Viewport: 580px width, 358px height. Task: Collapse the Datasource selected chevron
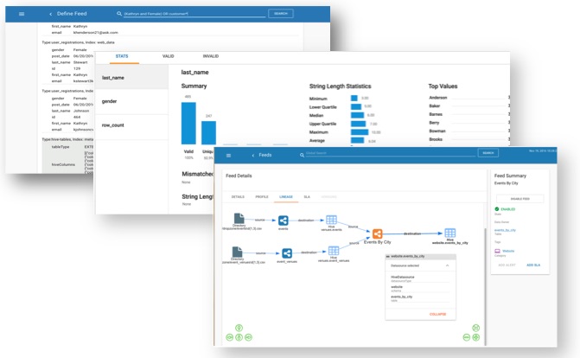(x=447, y=265)
